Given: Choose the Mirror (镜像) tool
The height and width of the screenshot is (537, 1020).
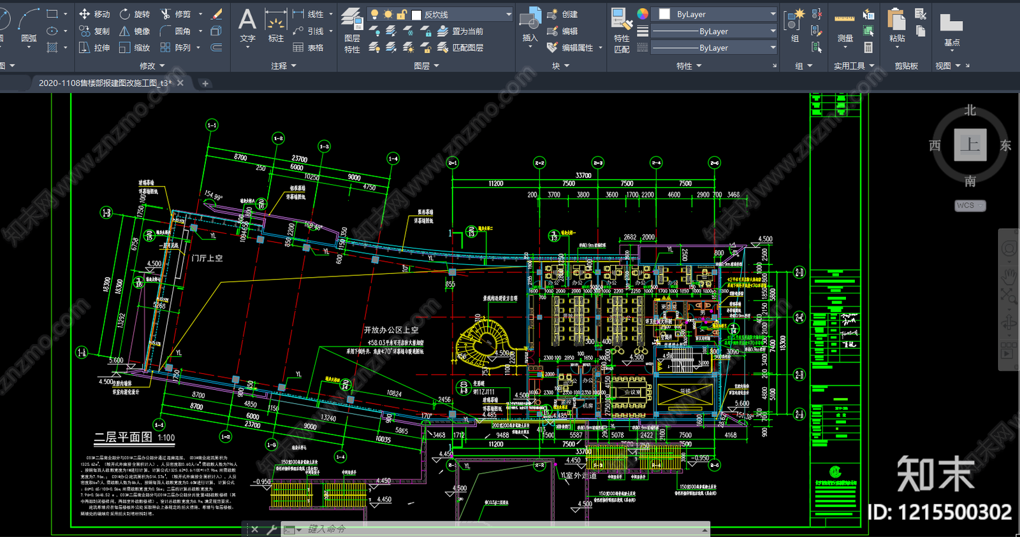Looking at the screenshot, I should [x=135, y=31].
